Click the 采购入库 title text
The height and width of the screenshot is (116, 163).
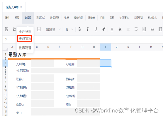[17, 55]
